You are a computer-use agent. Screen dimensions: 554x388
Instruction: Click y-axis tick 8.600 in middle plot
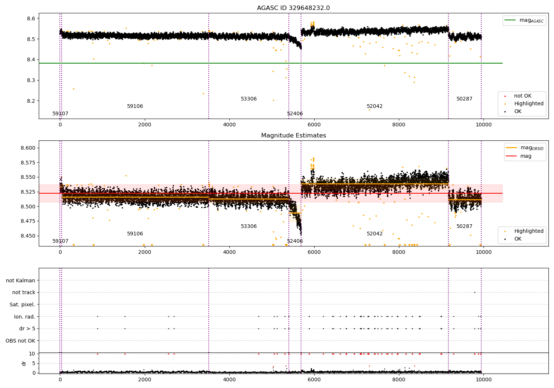28,148
